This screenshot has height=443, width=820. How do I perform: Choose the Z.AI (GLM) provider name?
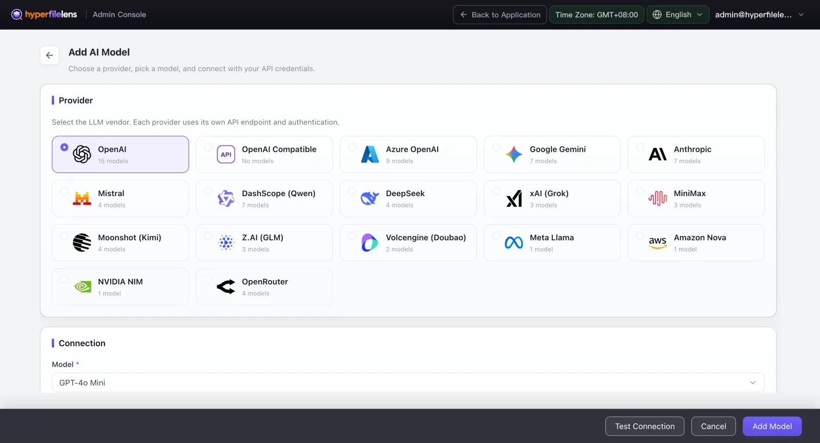(262, 238)
